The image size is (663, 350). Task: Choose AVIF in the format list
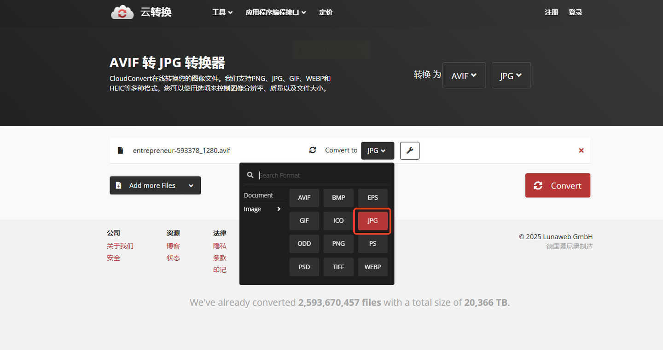click(304, 198)
